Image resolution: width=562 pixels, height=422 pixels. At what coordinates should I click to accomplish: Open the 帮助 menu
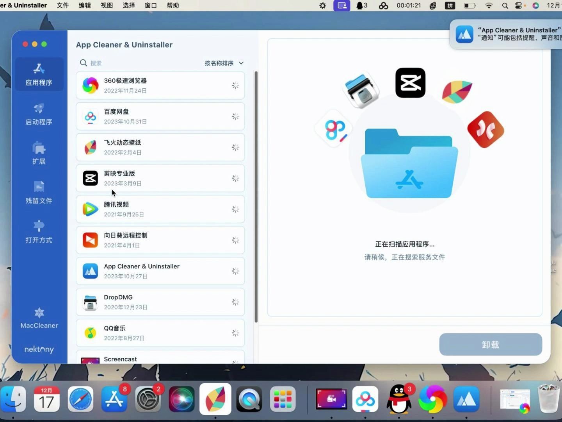click(x=173, y=5)
